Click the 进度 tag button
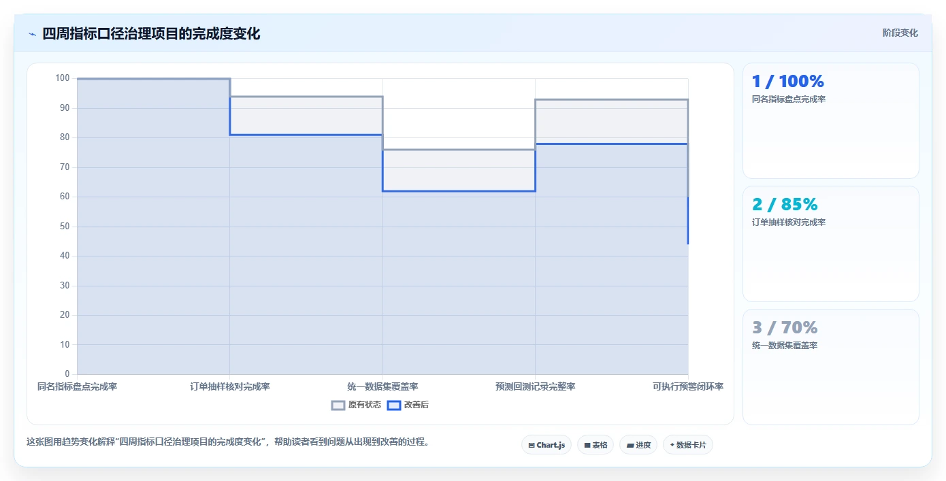Image resolution: width=946 pixels, height=481 pixels. (x=638, y=445)
